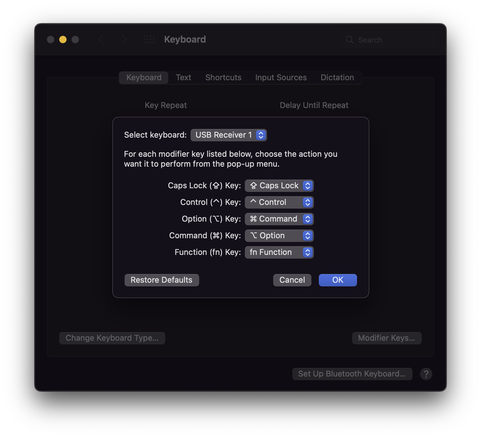
Task: Change the Option Key mapping dropdown
Action: pos(279,219)
